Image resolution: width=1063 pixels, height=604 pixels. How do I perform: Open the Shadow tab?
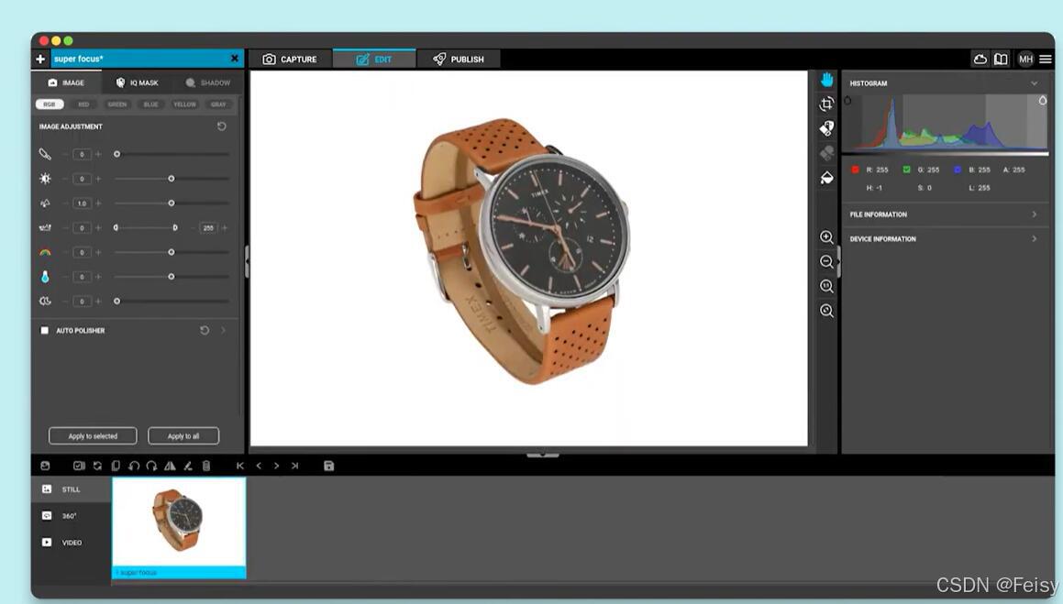208,82
